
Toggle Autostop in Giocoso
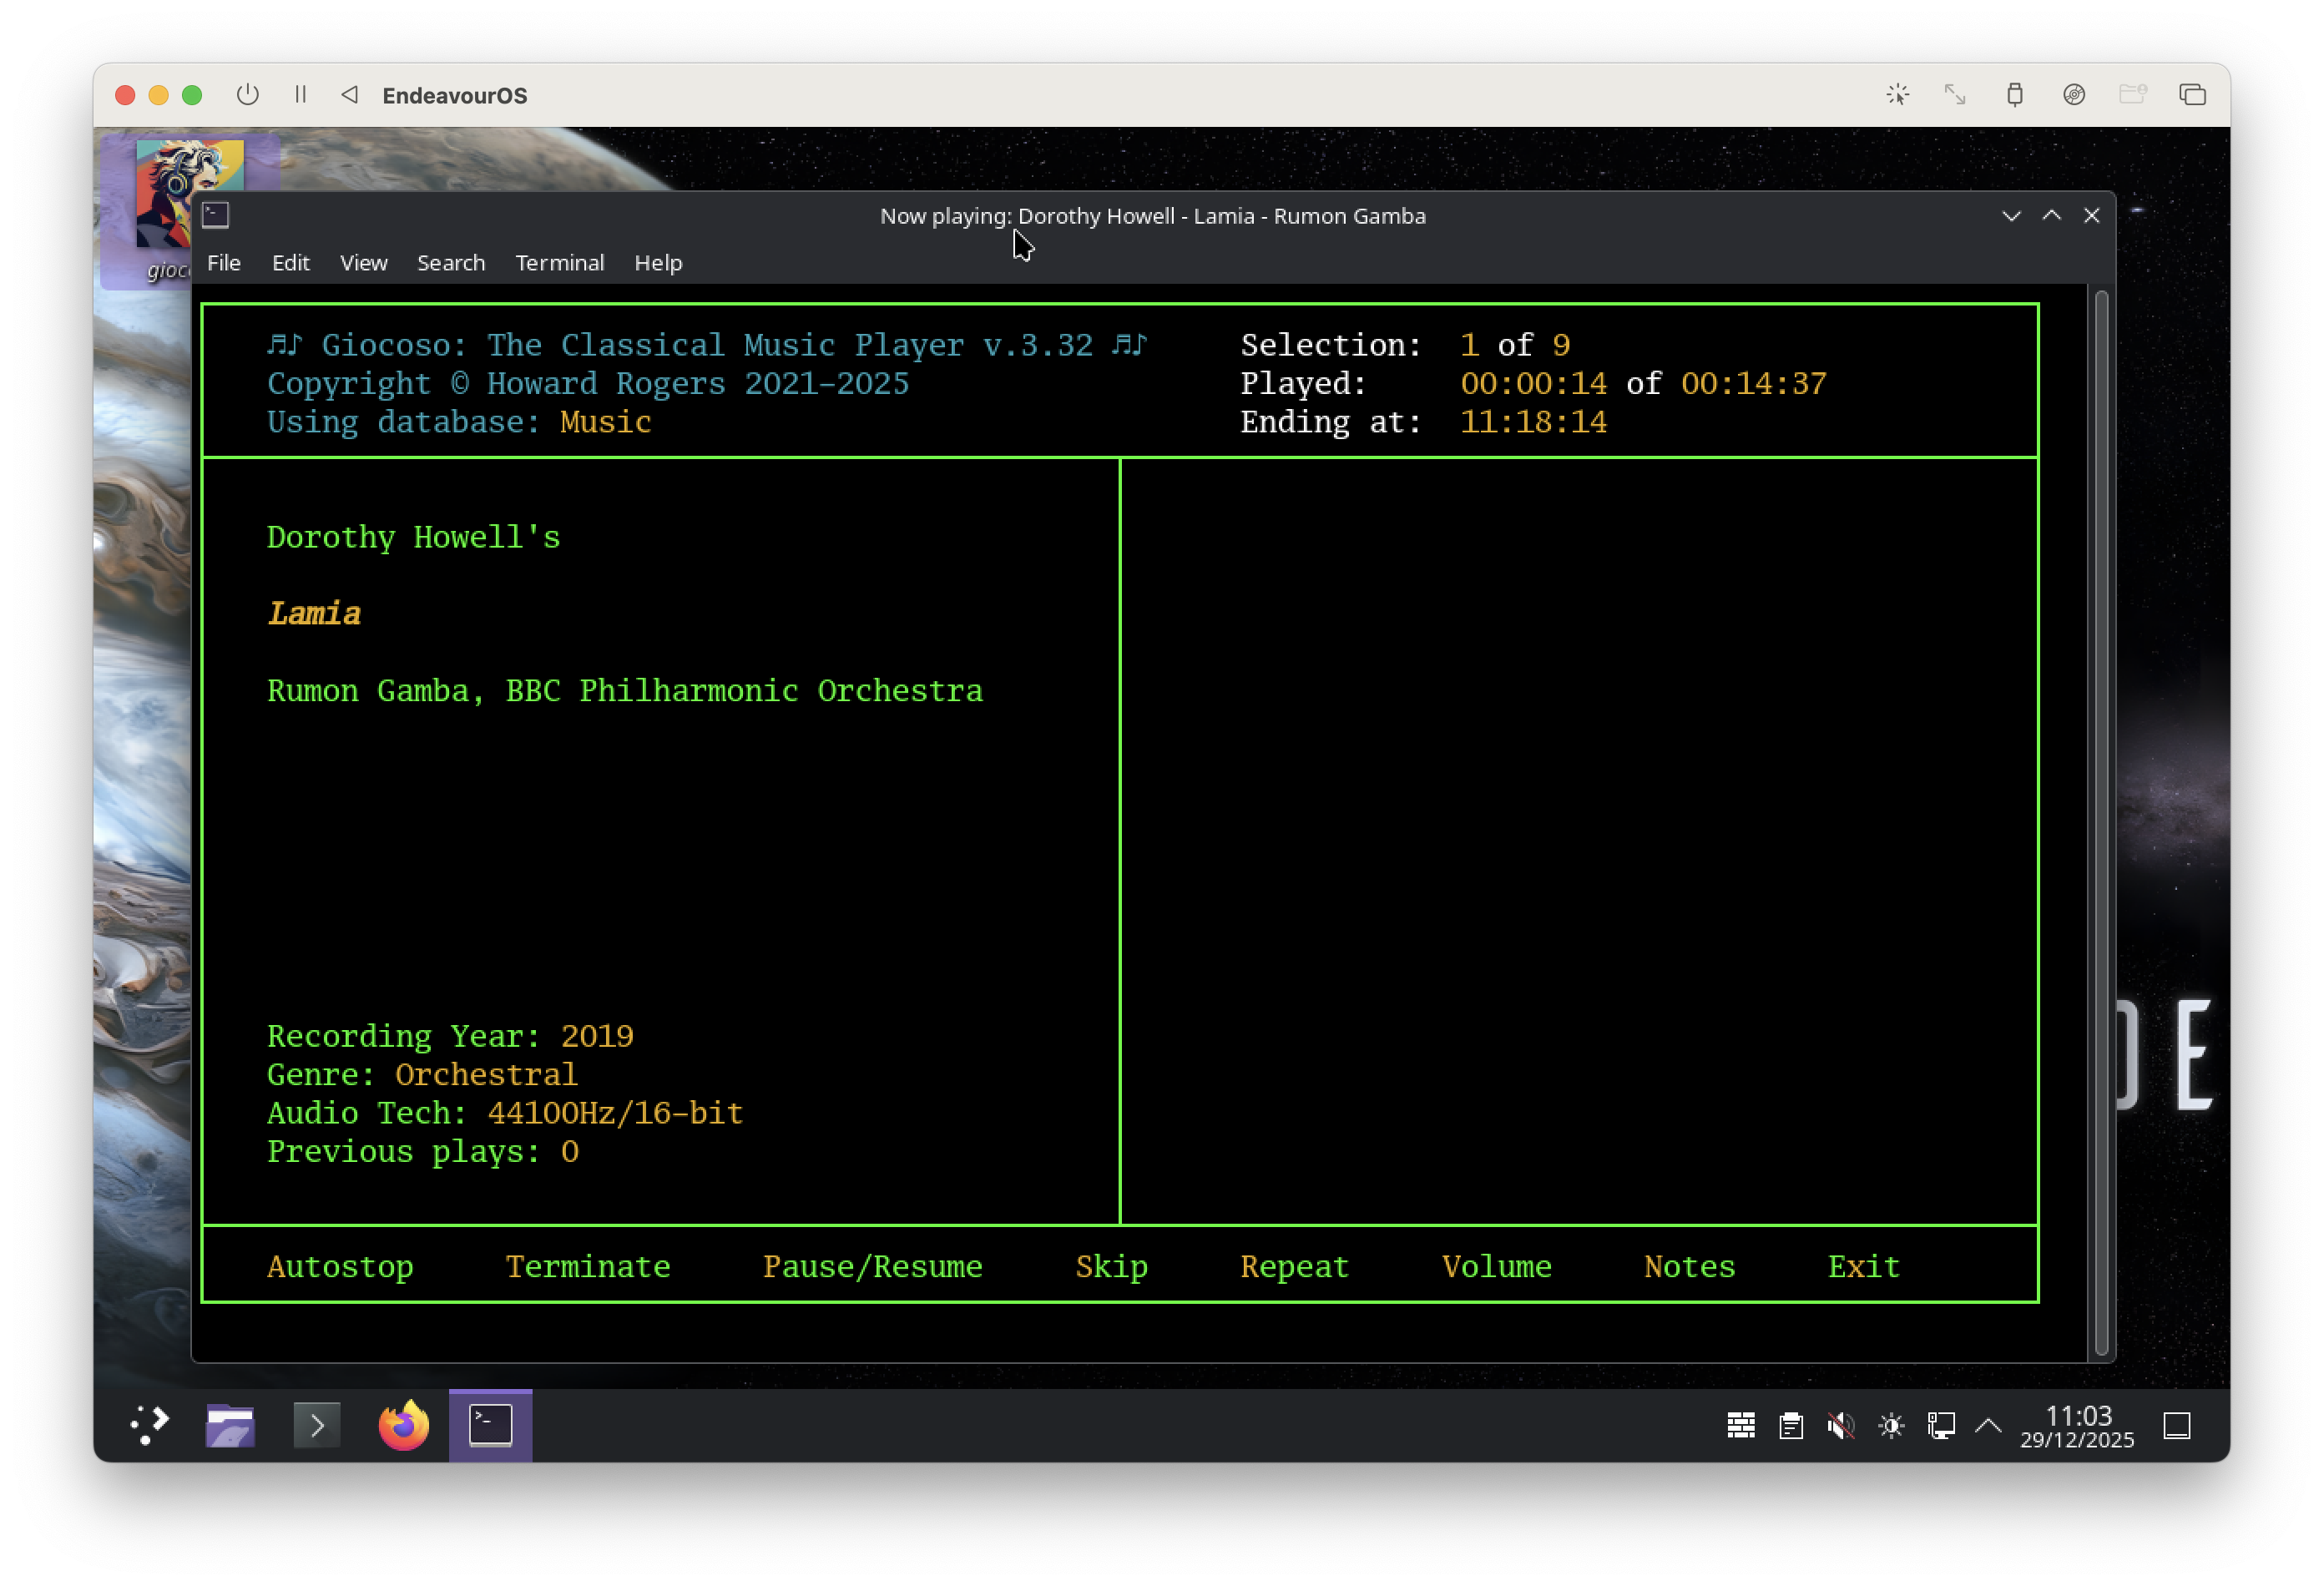[x=340, y=1266]
